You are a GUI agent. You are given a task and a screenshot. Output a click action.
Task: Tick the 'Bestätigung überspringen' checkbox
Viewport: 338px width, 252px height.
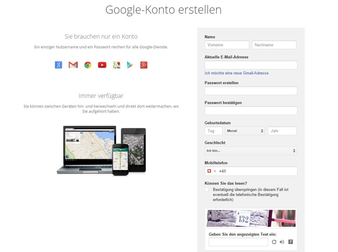coord(207,190)
